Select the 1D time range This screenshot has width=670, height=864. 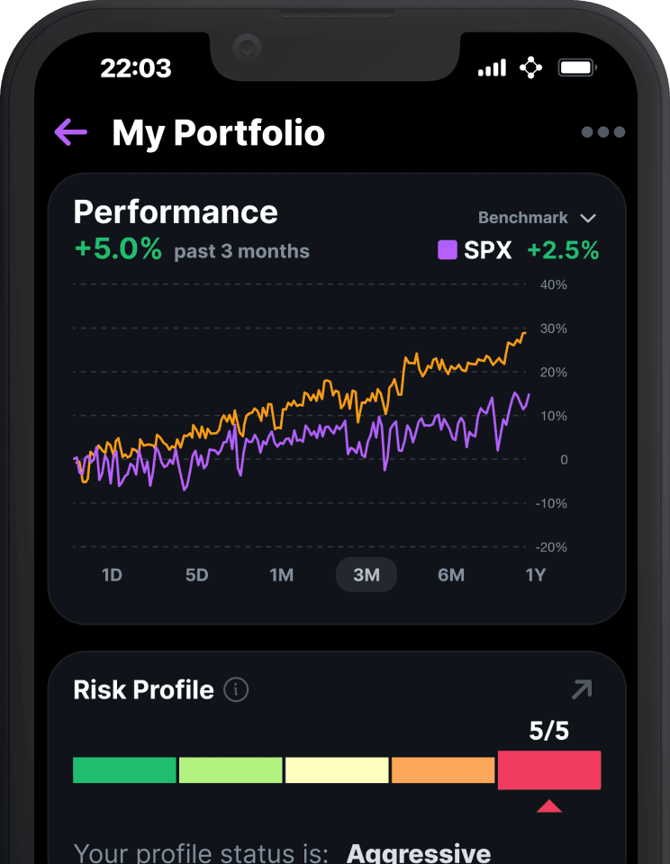tap(112, 575)
